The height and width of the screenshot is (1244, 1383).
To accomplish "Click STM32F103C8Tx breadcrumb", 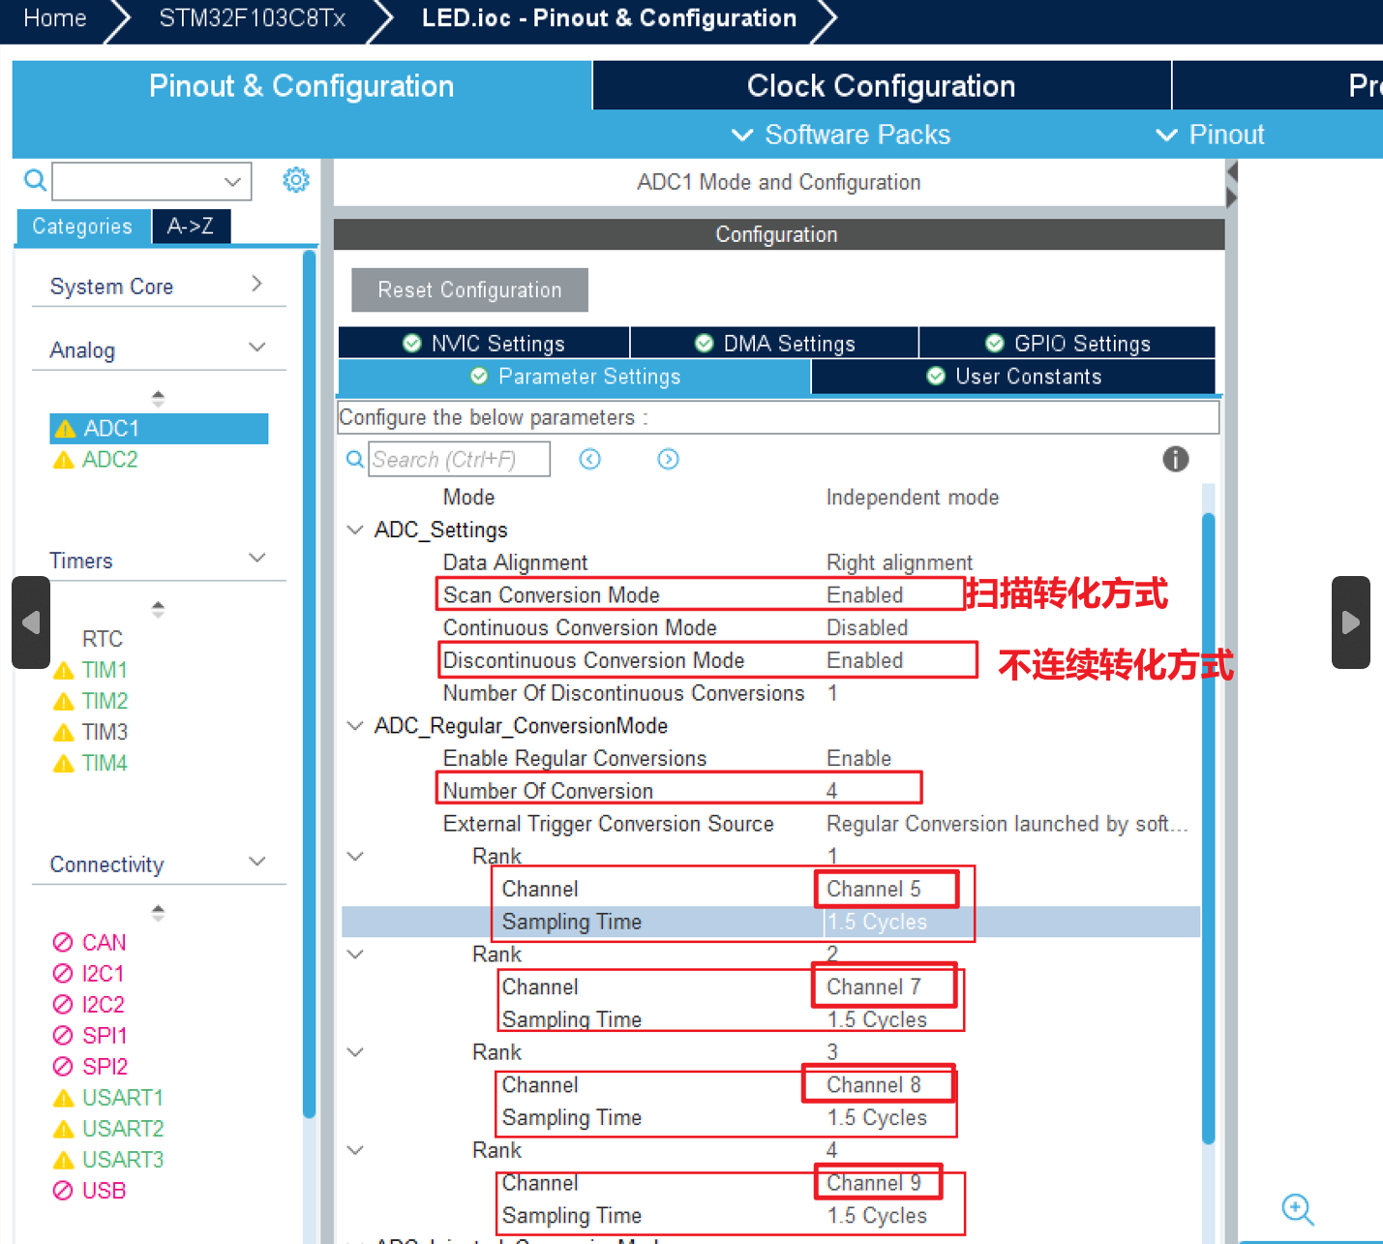I will pos(252,18).
